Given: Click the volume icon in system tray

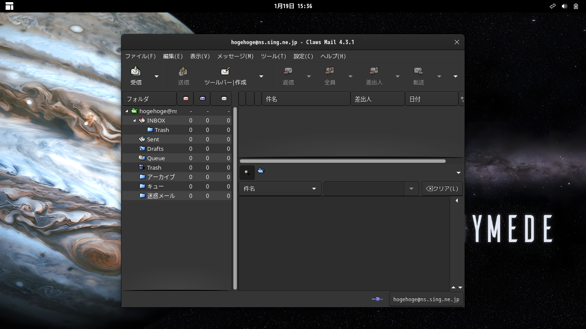Looking at the screenshot, I should click(564, 6).
